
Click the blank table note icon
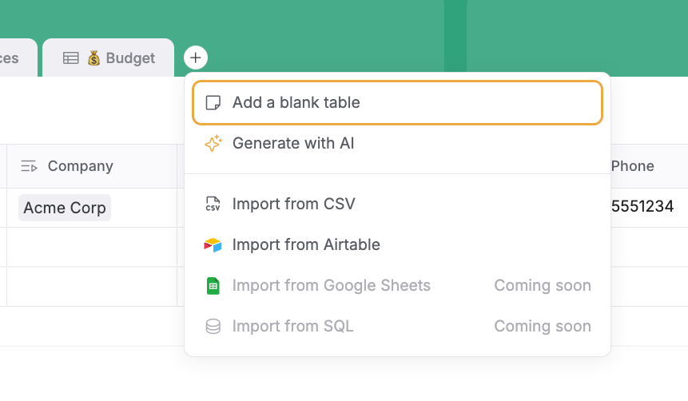[x=213, y=102]
